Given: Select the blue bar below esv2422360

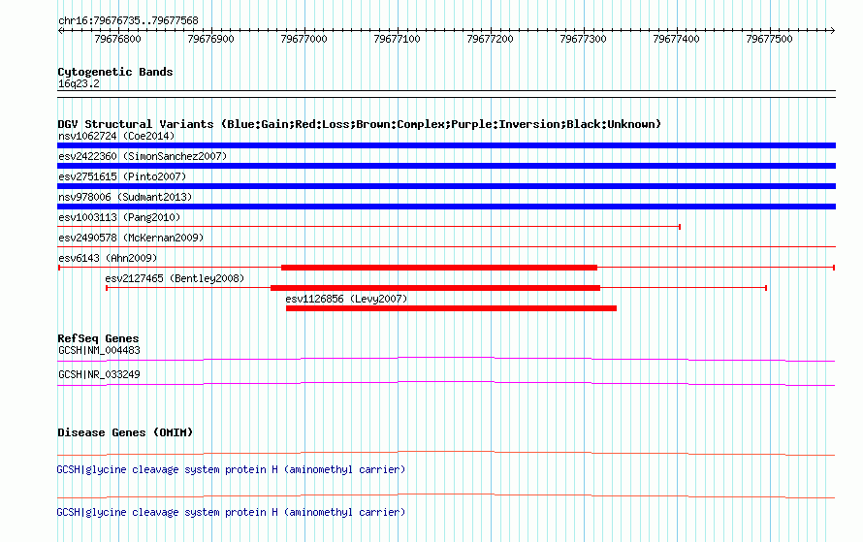Looking at the screenshot, I should 446,166.
